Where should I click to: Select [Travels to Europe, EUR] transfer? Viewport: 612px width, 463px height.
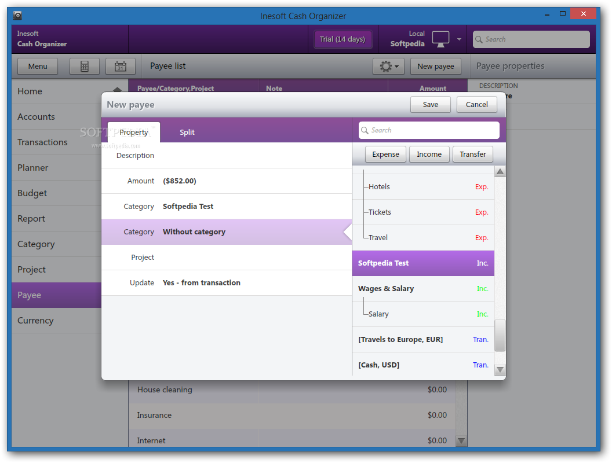click(x=423, y=340)
